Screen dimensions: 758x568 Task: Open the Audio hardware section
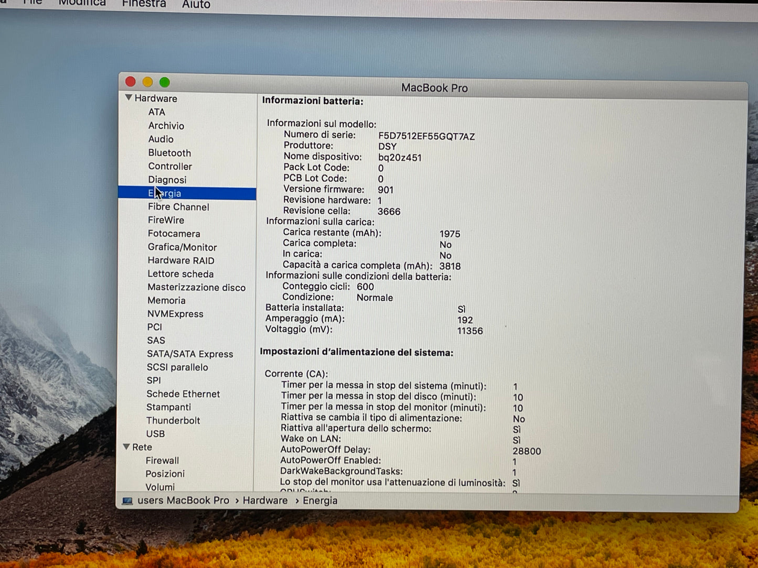point(161,139)
